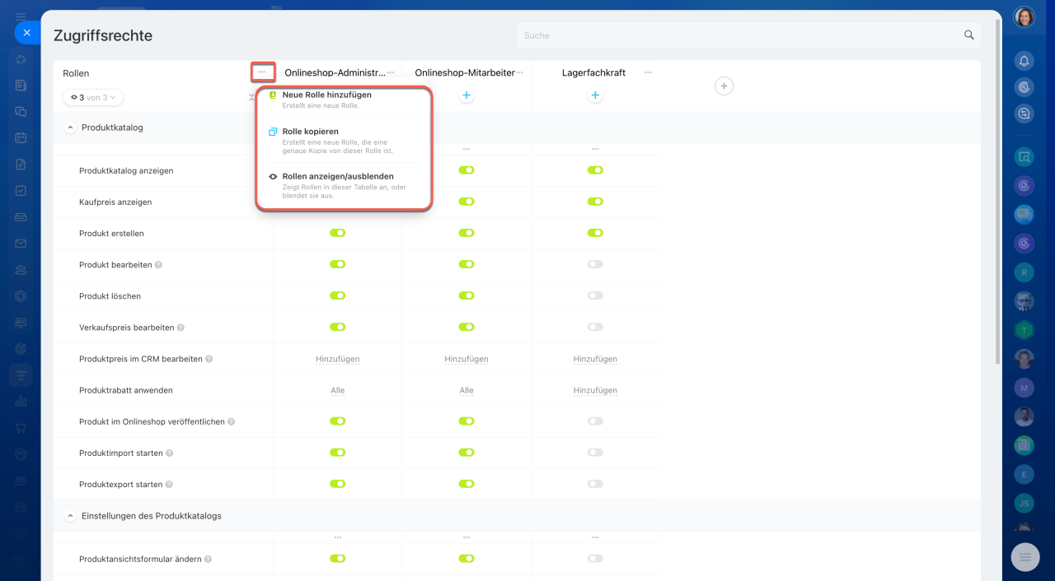Toggle Produktimport starten for Onlineshop-Administrator
This screenshot has height=581, width=1055.
[x=338, y=453]
